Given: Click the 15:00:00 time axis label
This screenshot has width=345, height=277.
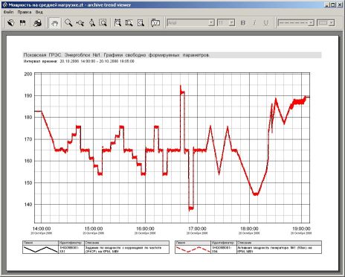Looking at the screenshot, I should pyautogui.click(x=94, y=229).
